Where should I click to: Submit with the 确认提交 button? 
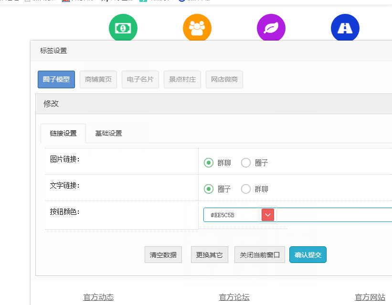308,255
